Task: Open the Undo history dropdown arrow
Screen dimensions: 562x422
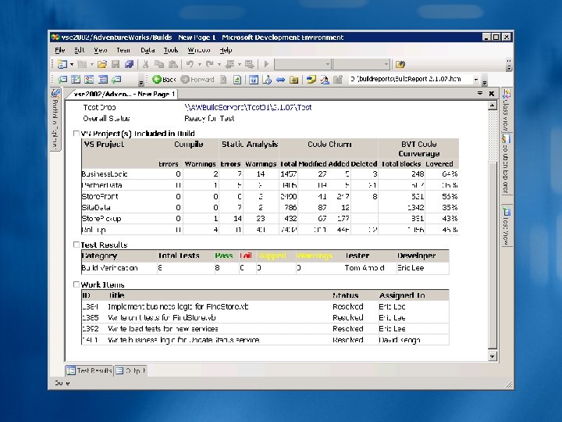Action: pyautogui.click(x=199, y=64)
